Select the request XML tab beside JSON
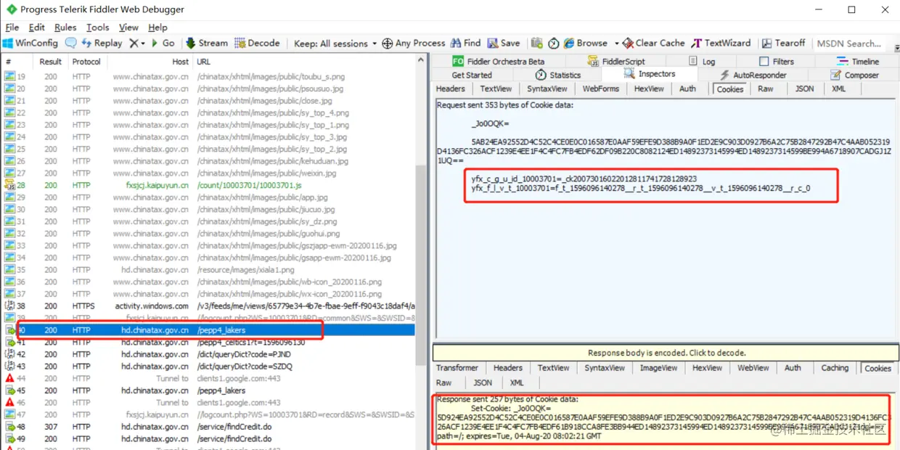The width and height of the screenshot is (900, 450). click(838, 89)
